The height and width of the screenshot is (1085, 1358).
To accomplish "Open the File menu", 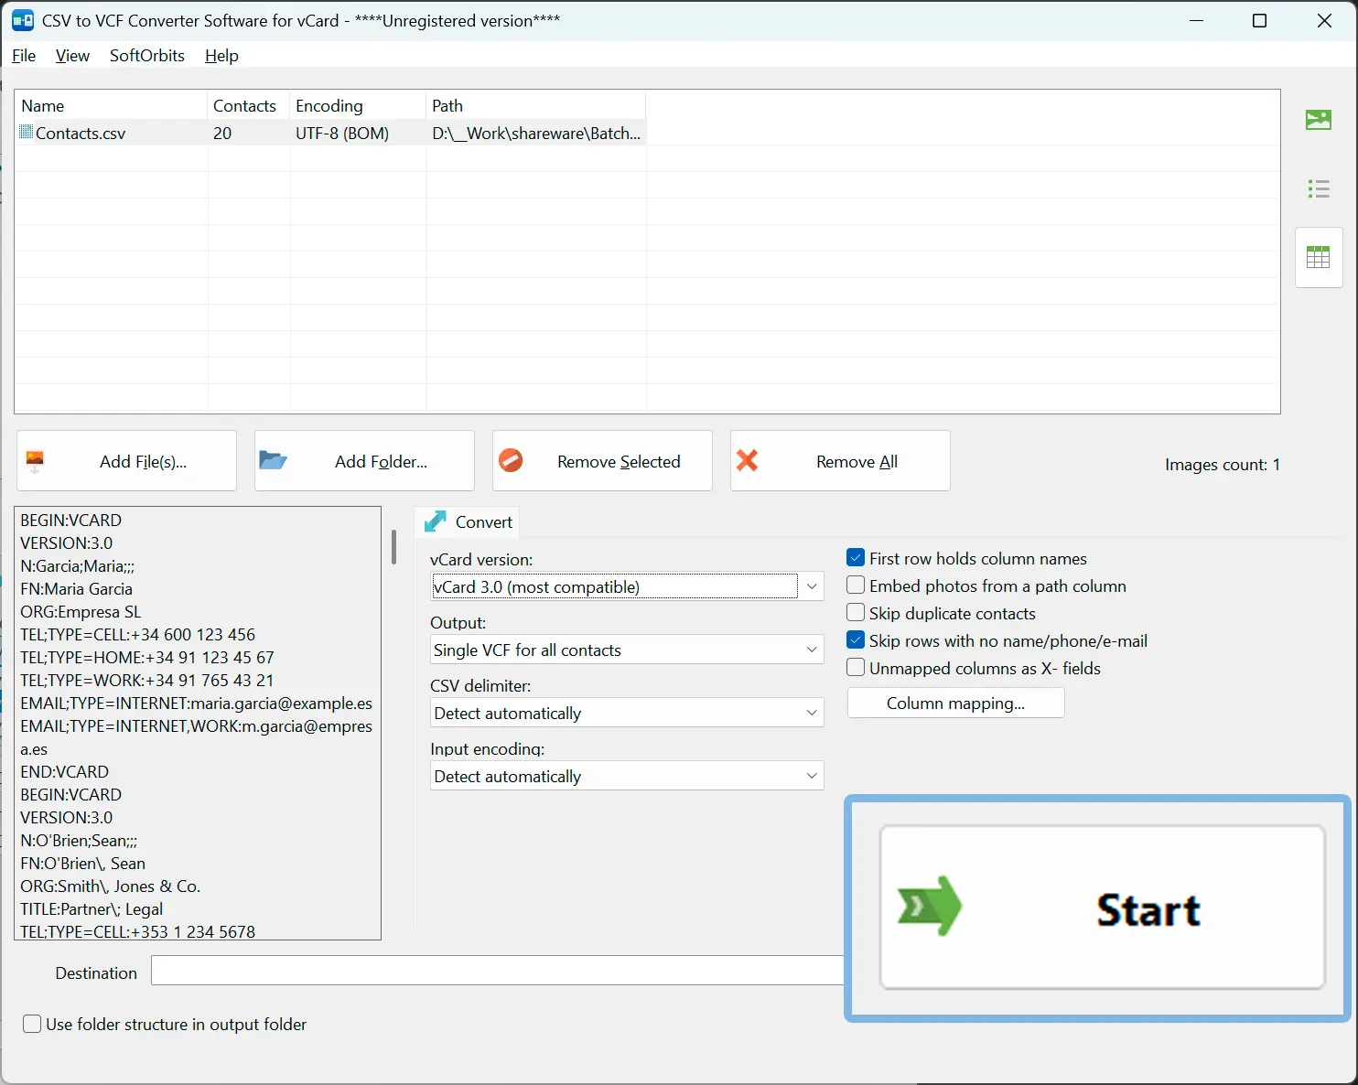I will tap(24, 56).
